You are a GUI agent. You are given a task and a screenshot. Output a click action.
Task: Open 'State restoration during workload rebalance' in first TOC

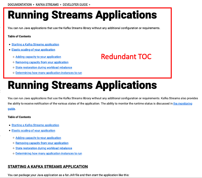coord(44,68)
